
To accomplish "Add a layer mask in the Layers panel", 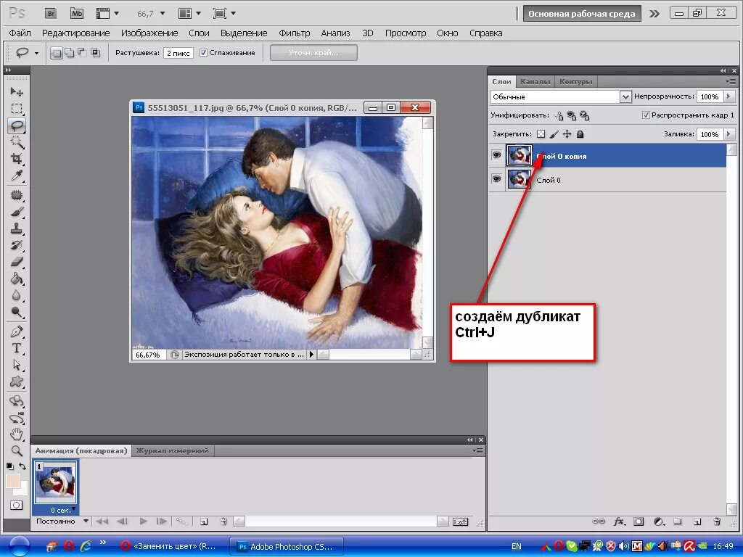I will 639,521.
